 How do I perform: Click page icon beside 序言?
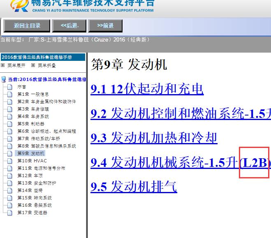10,87
